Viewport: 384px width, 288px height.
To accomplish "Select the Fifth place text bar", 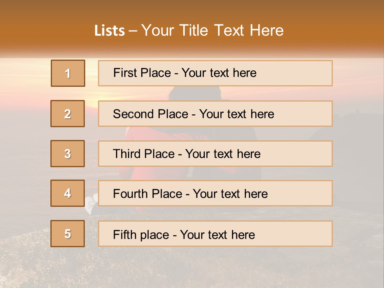I will point(215,234).
